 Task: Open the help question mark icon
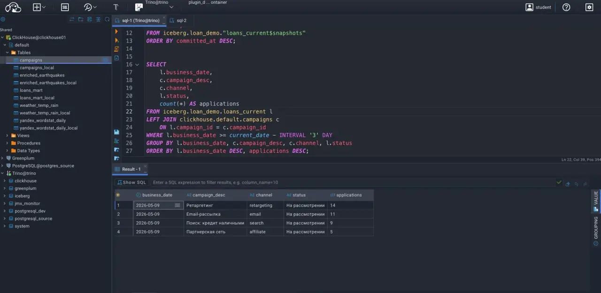[566, 7]
